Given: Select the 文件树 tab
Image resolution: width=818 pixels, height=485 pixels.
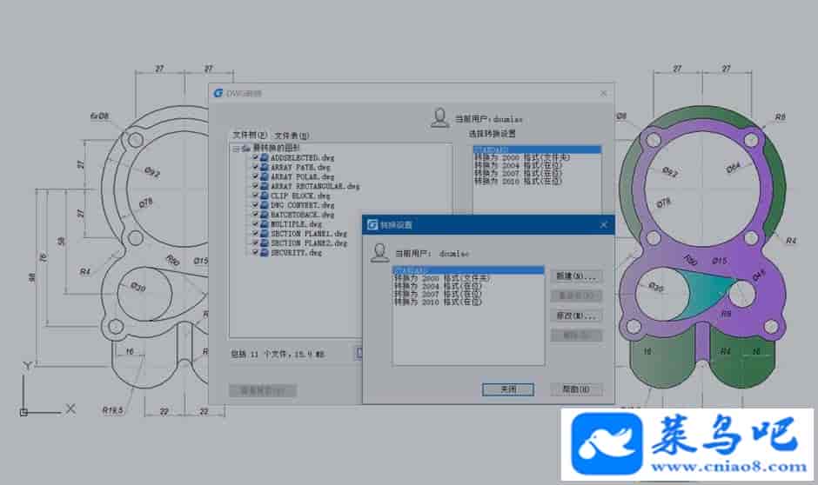Looking at the screenshot, I should (248, 136).
